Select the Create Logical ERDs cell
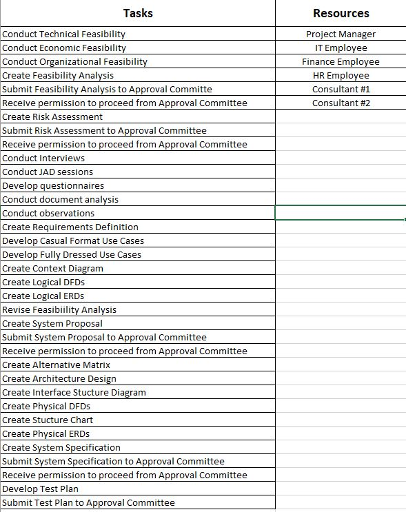 pyautogui.click(x=138, y=296)
